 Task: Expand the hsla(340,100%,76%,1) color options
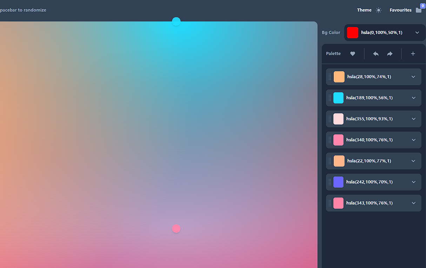click(x=414, y=140)
